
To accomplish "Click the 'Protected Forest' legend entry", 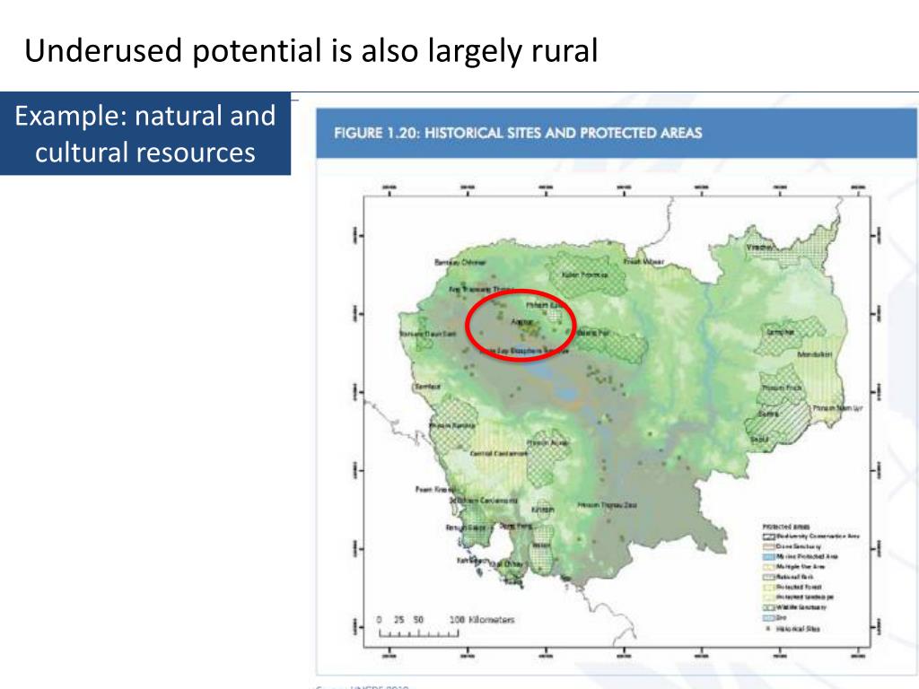I will click(792, 587).
